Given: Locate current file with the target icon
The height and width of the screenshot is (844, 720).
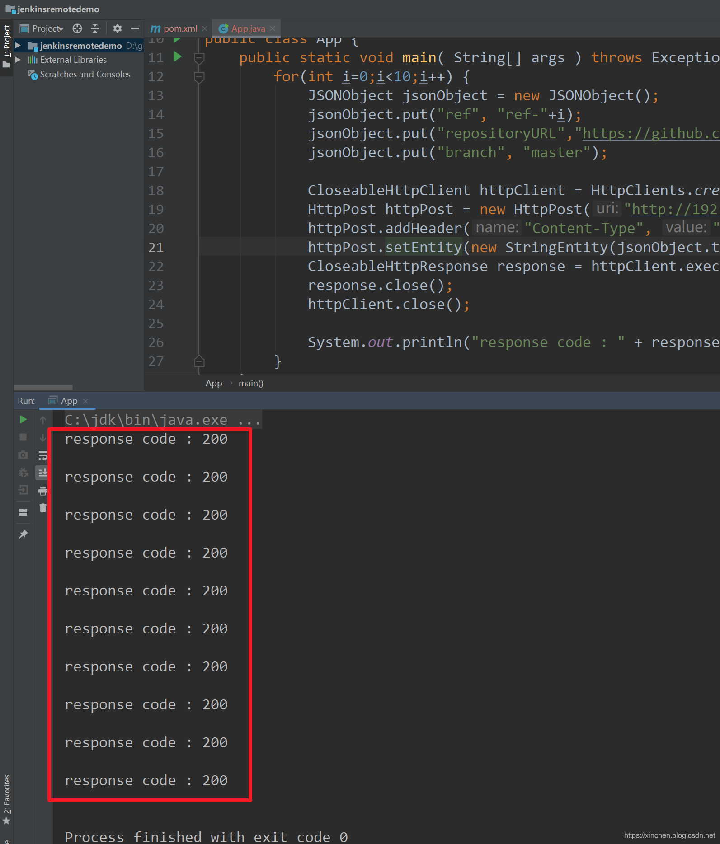Looking at the screenshot, I should 77,28.
